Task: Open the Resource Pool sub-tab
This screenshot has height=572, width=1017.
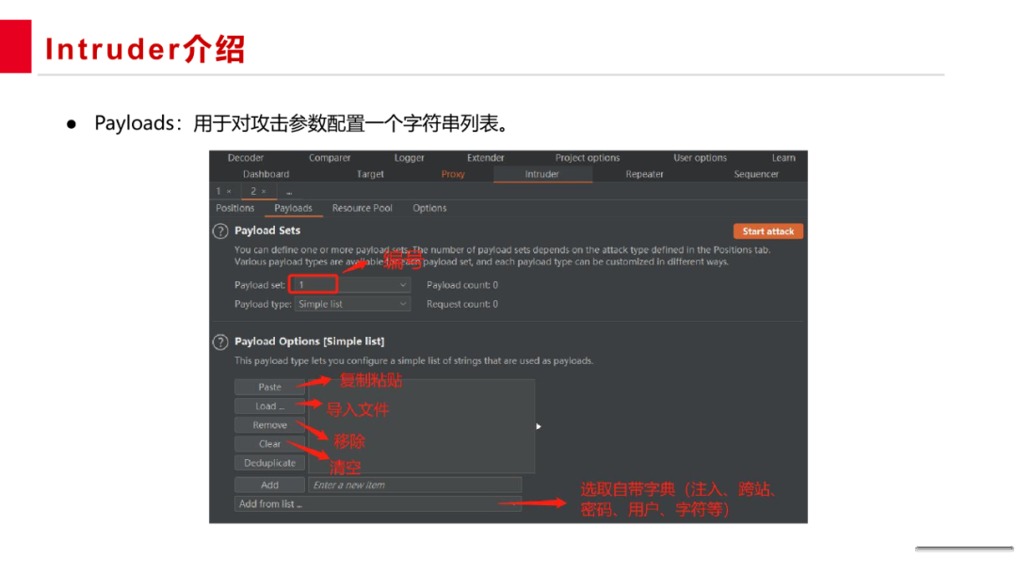Action: pos(362,208)
